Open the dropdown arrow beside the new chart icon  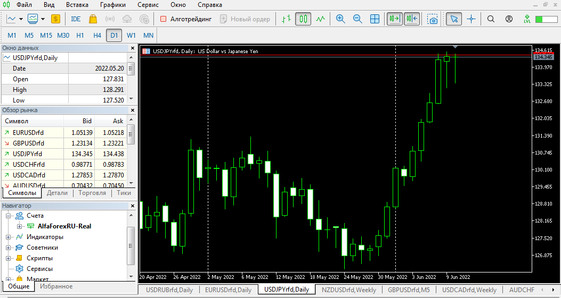21,19
